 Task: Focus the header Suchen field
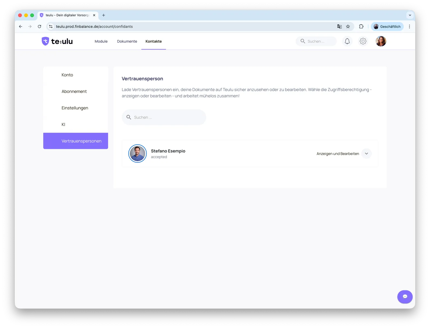[316, 41]
